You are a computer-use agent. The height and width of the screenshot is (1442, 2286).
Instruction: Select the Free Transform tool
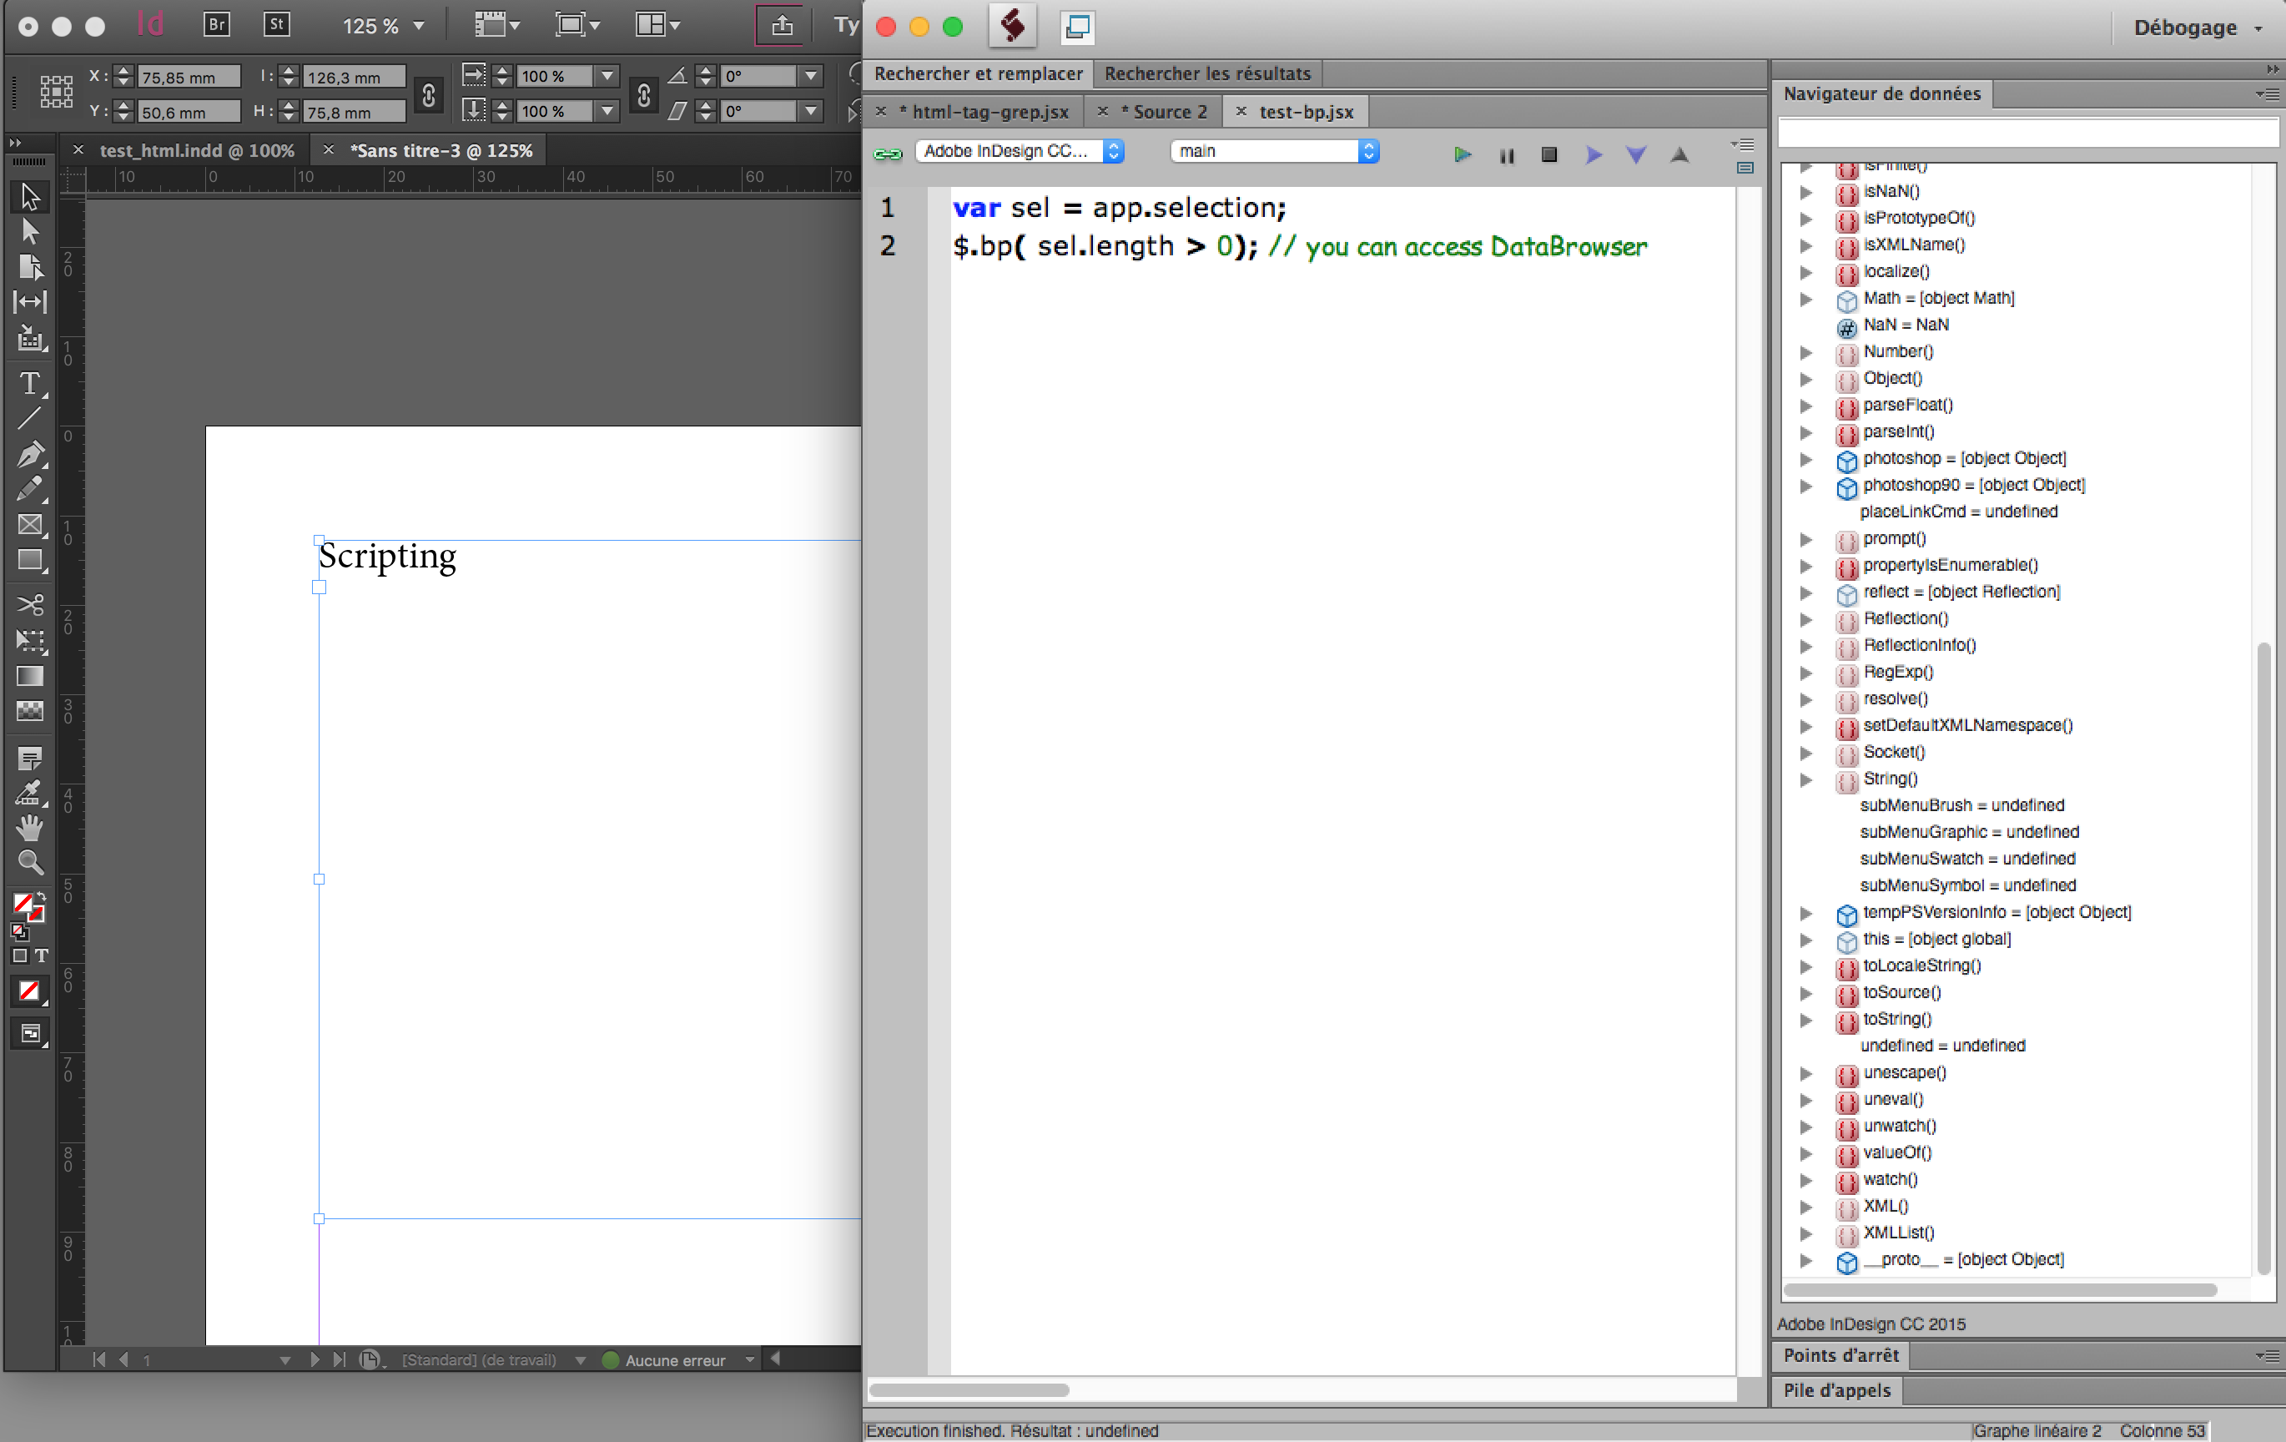pos(30,641)
